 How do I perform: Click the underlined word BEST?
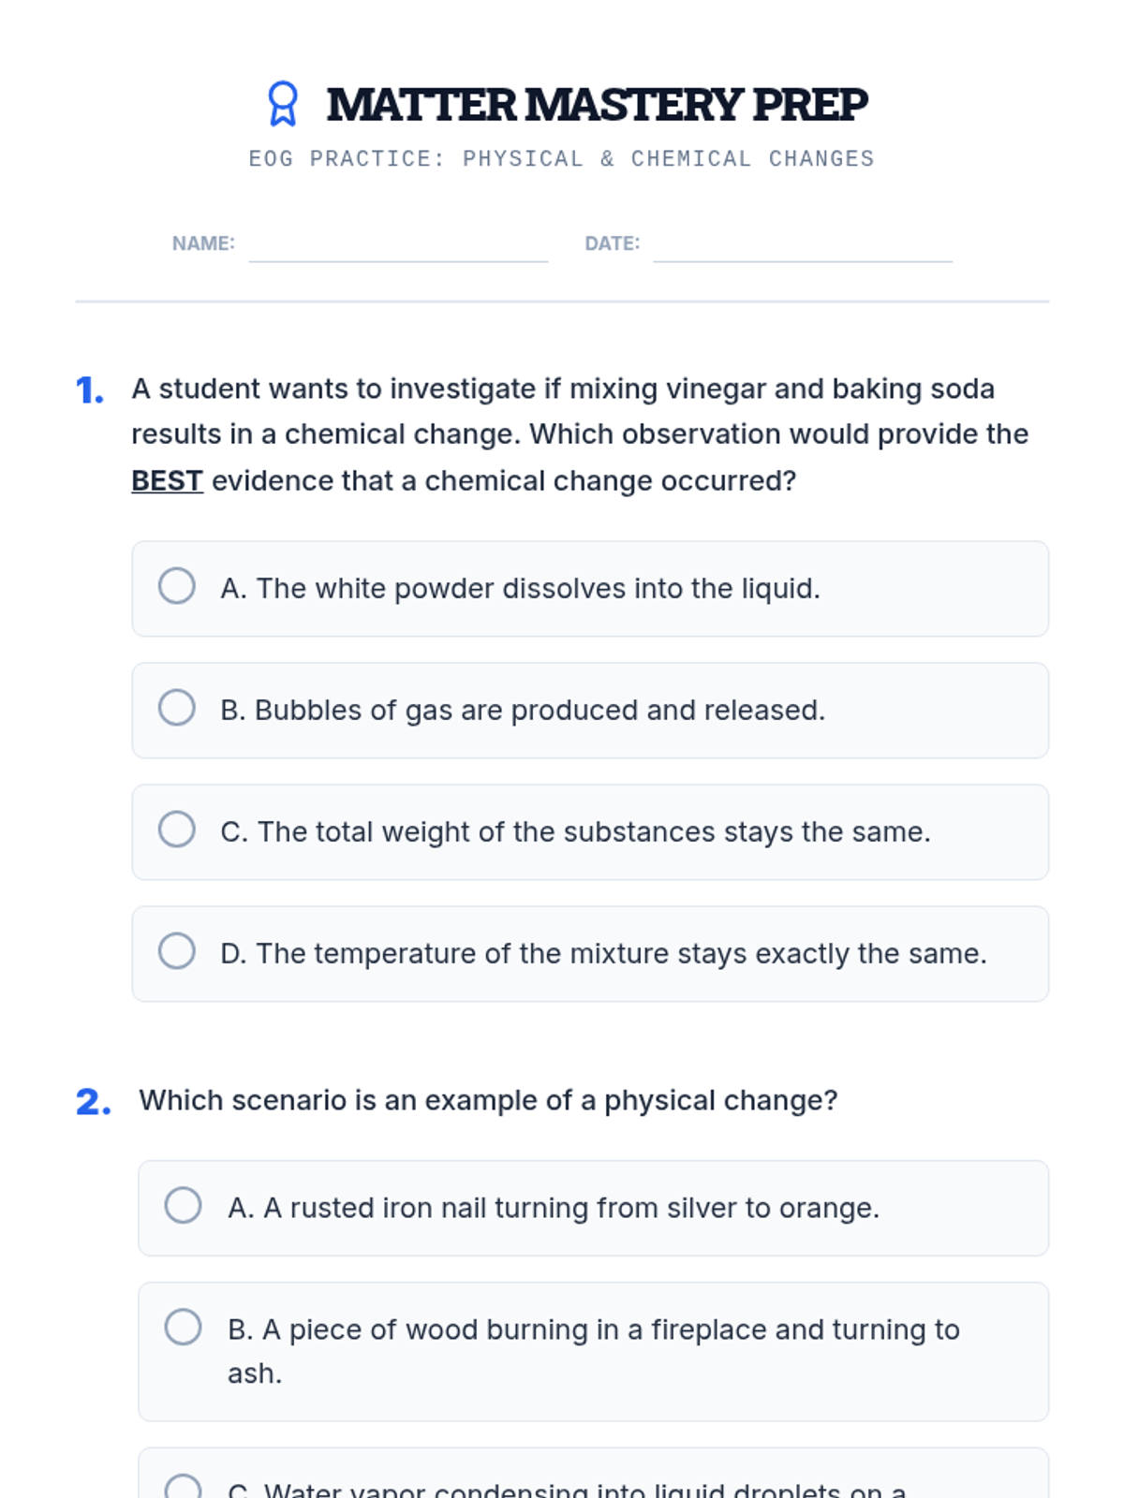point(167,480)
